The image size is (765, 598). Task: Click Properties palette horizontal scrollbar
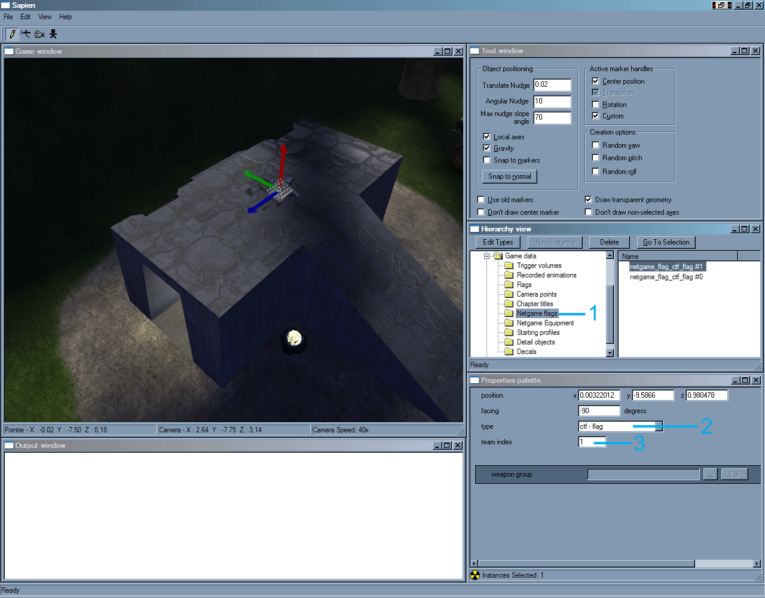tap(586, 563)
